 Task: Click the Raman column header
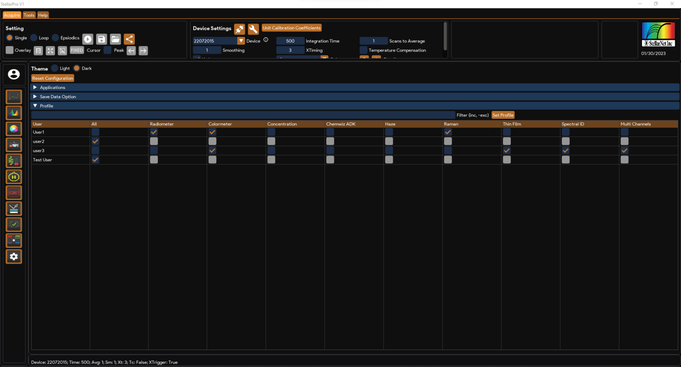click(x=472, y=124)
